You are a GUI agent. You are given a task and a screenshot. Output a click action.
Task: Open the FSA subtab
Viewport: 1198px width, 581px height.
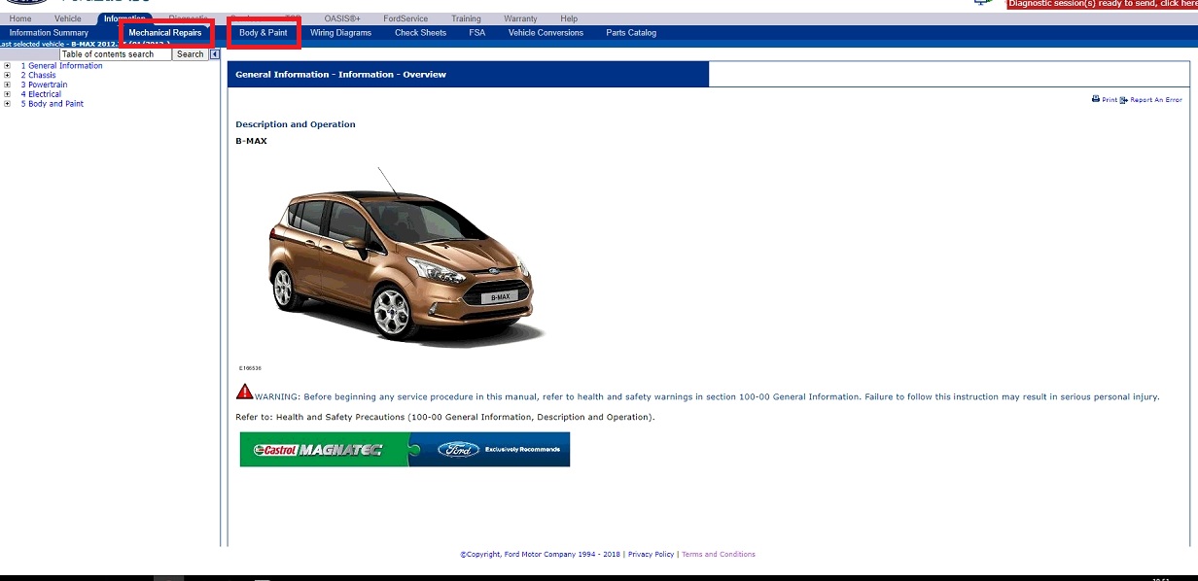pos(477,33)
